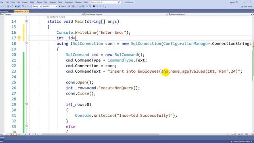Click the bookmark icon in toolbar
Screen dimensions: 254x143
[94, 6]
